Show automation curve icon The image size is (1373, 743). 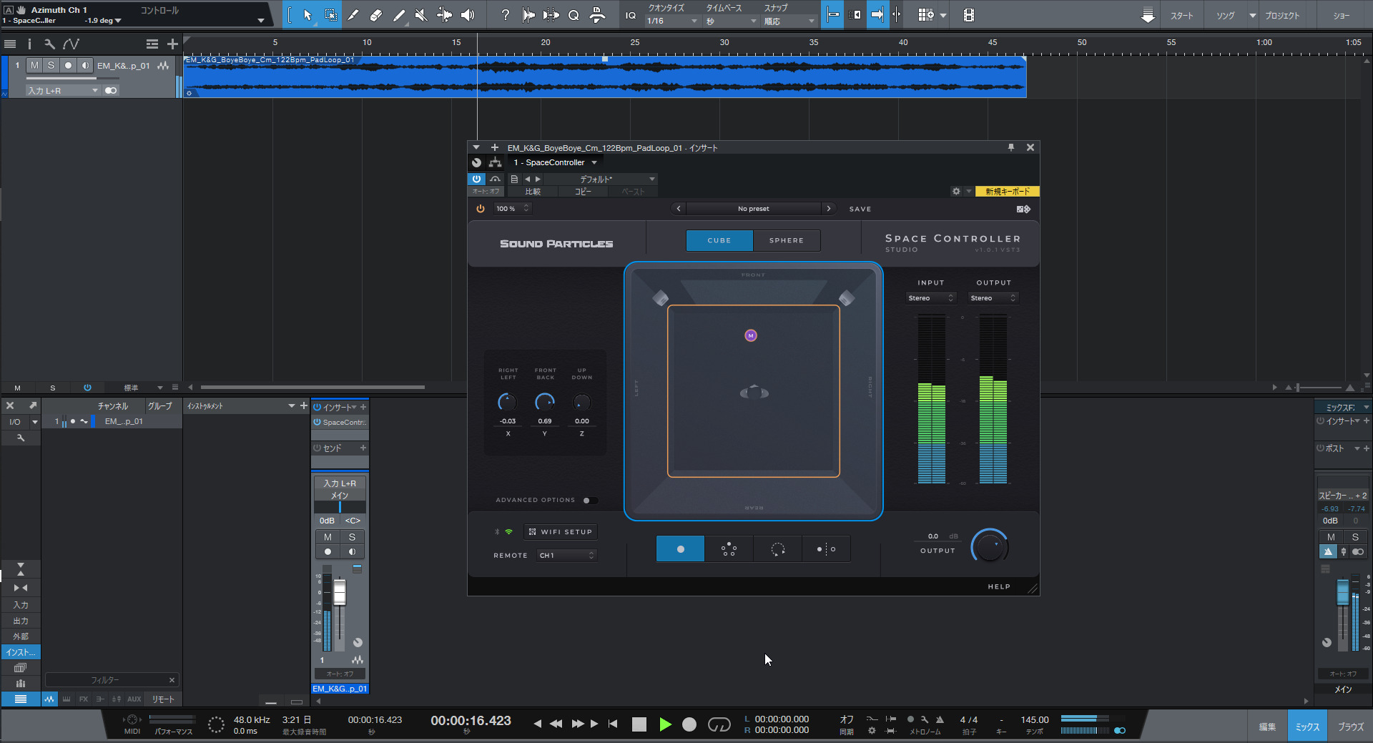pyautogui.click(x=71, y=44)
